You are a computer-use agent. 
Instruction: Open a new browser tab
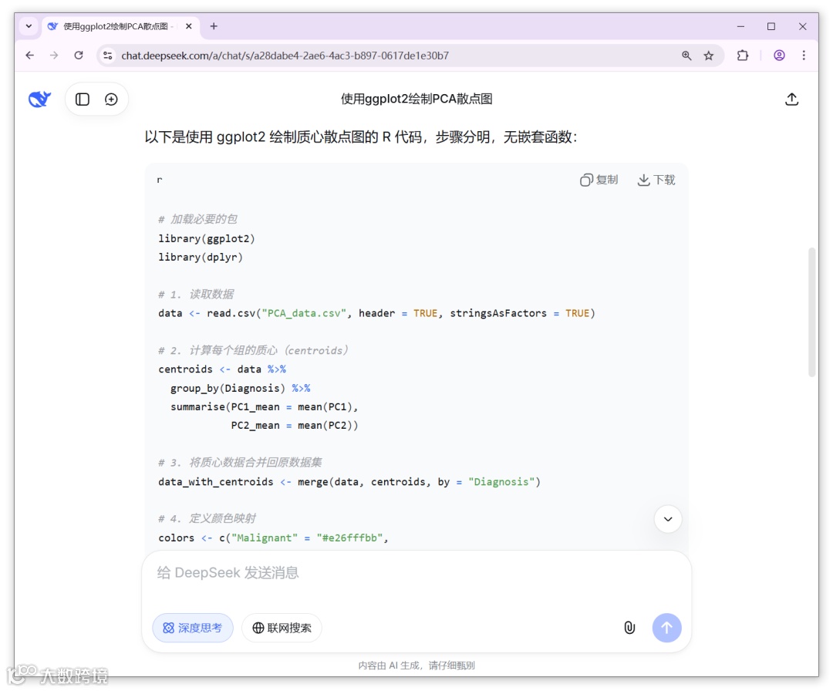(214, 26)
